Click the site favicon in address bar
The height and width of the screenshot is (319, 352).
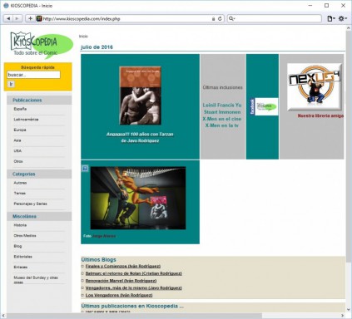click(39, 18)
